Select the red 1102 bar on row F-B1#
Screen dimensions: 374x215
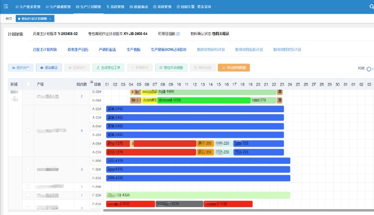click(x=228, y=204)
